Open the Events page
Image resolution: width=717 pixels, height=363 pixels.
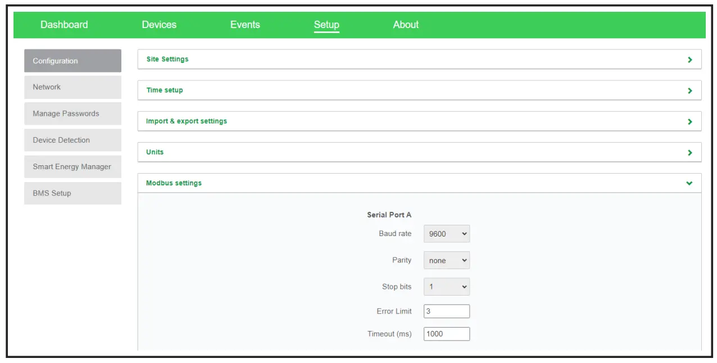[245, 25]
